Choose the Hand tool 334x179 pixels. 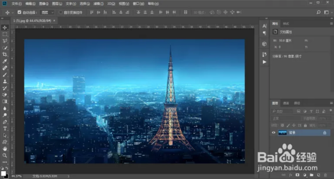click(x=5, y=149)
